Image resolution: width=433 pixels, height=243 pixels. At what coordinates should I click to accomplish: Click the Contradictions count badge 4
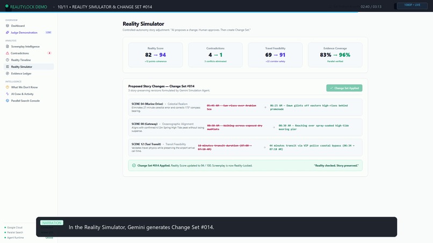pyautogui.click(x=49, y=53)
